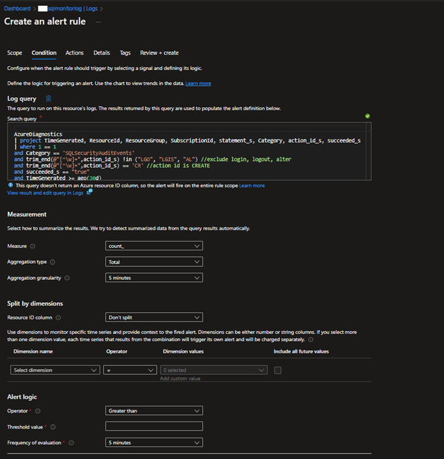Image resolution: width=444 pixels, height=459 pixels.
Task: Click the Aggregation type info icon
Action: [53, 262]
